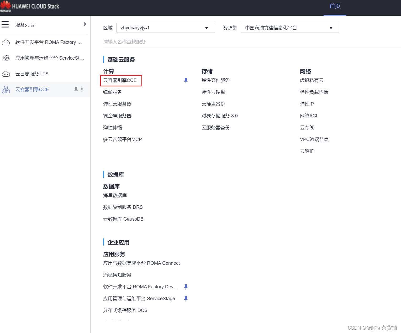
Task: Click the drag handle dots beside sidebar CCE
Action: 82,89
